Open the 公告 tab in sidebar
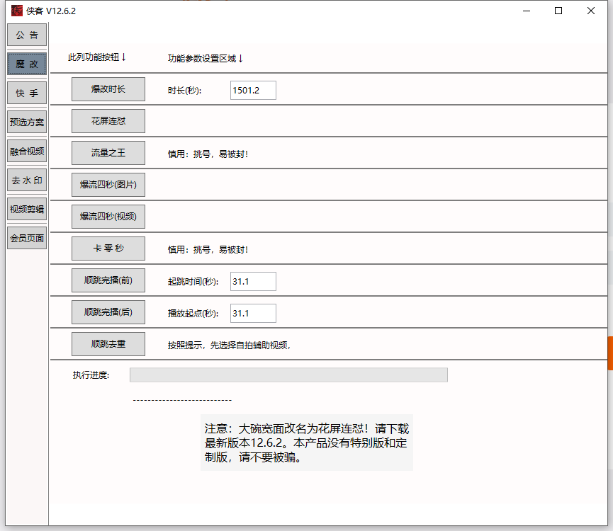This screenshot has width=613, height=531. click(x=27, y=35)
